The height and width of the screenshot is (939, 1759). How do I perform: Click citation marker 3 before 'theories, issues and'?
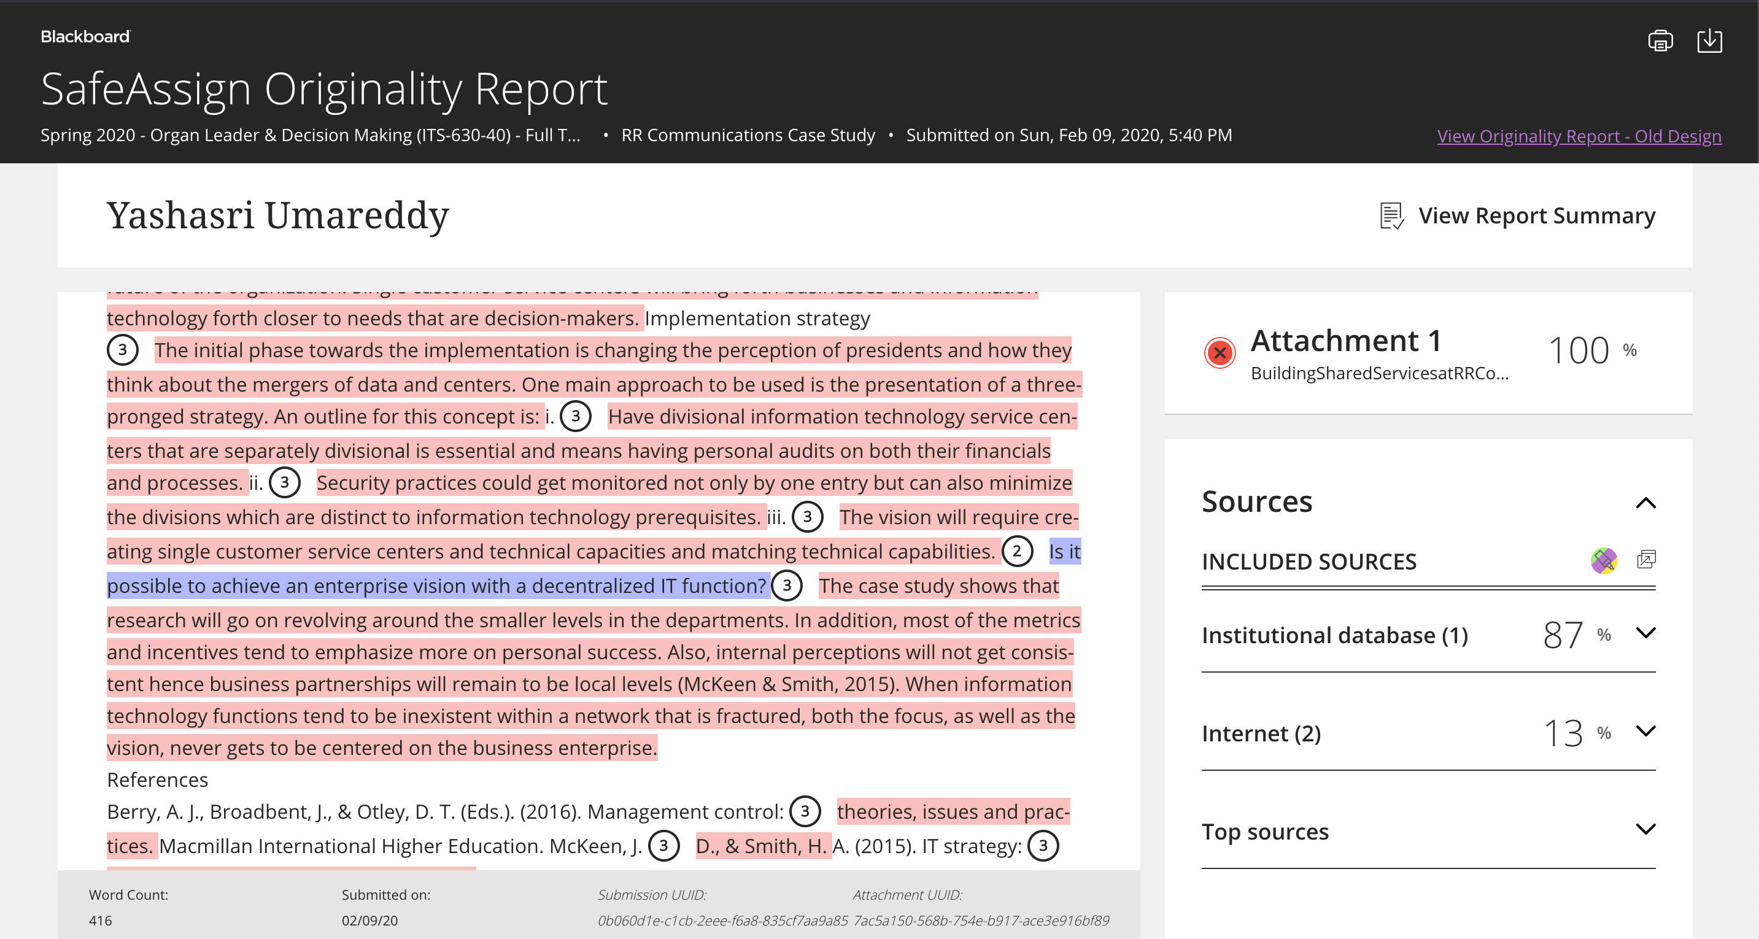click(805, 811)
